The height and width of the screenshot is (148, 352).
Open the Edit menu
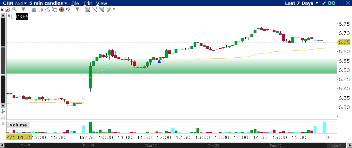point(88,3)
